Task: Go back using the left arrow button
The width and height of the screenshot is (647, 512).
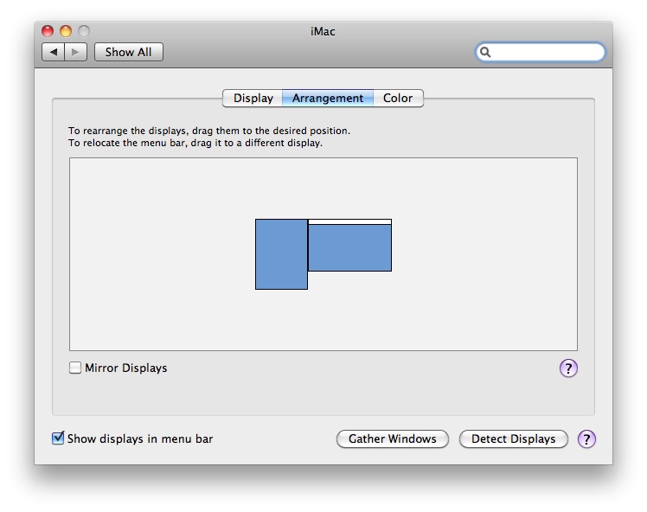Action: 54,52
